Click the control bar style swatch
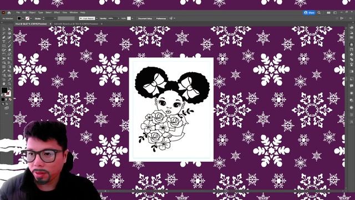 coord(129,18)
